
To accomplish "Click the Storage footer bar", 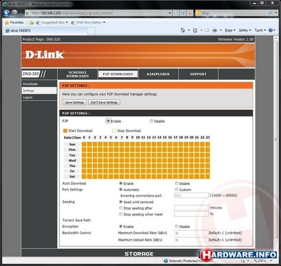I will coord(138,254).
